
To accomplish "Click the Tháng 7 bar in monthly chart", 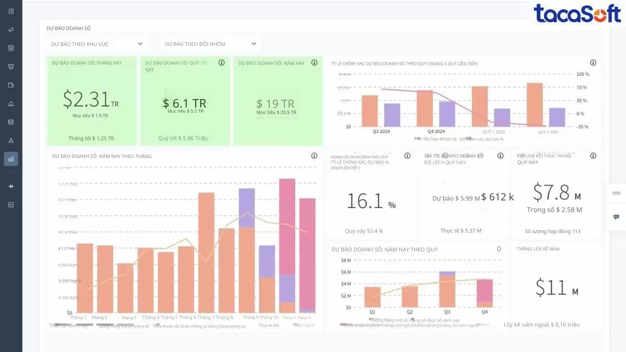I will [x=206, y=252].
